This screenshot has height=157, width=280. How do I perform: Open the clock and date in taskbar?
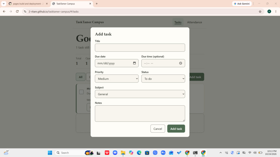tap(271, 152)
